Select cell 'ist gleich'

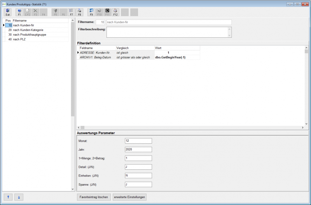(135, 53)
